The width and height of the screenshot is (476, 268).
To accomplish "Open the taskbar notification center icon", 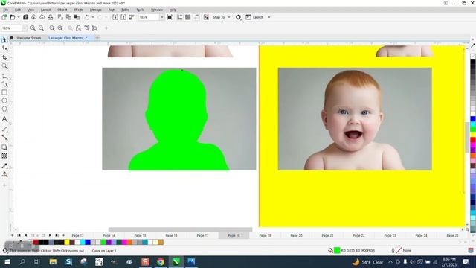I will tap(466, 261).
